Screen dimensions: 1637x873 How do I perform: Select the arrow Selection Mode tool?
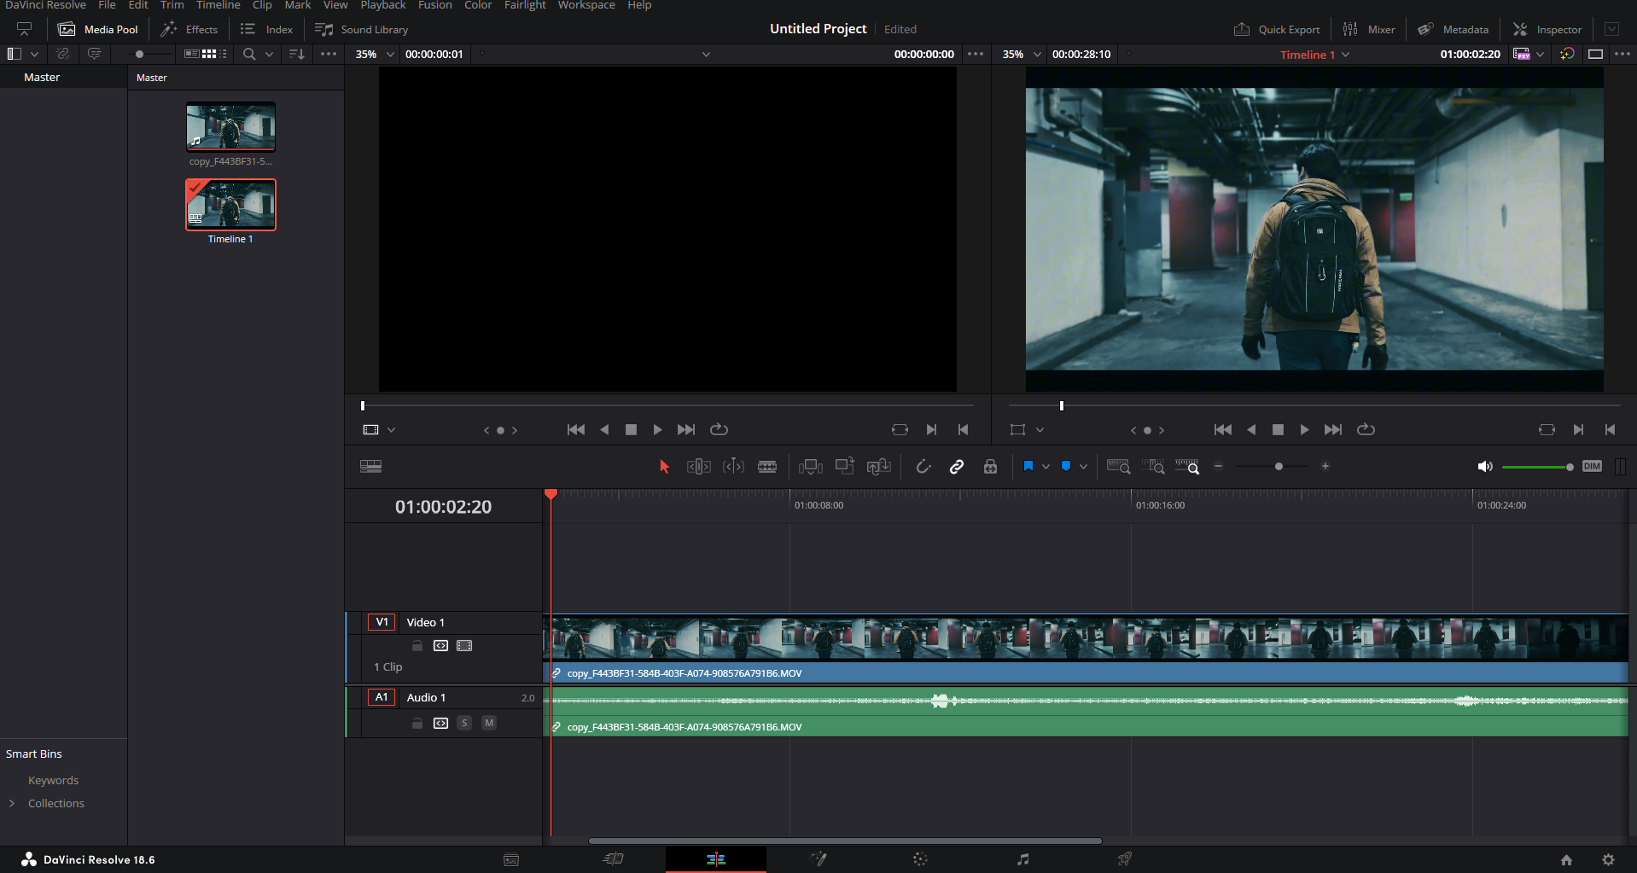tap(664, 466)
